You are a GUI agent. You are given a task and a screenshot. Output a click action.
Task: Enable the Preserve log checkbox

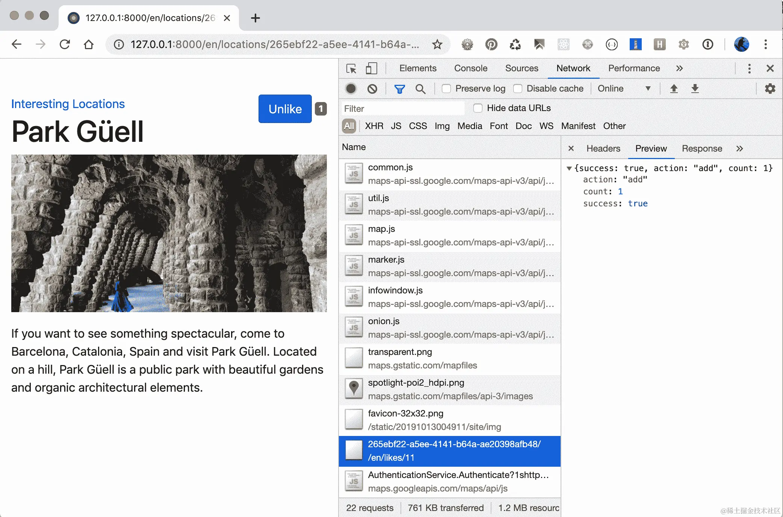click(x=446, y=89)
